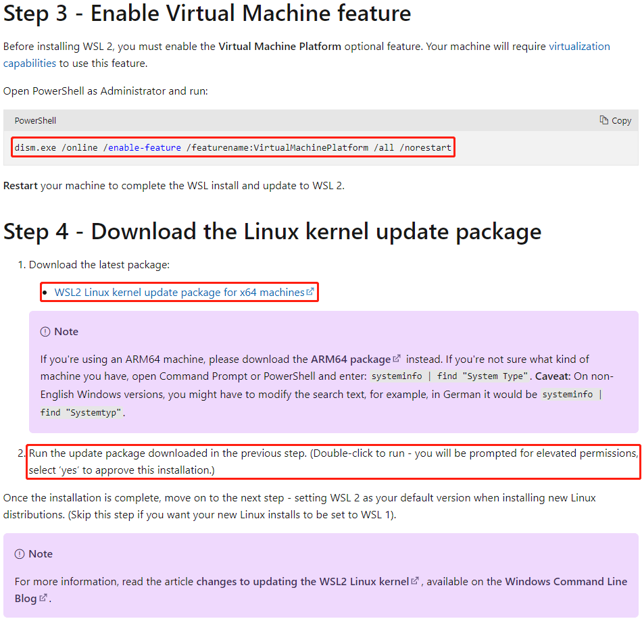Viewport: 642px width, 621px height.
Task: Open the virtualization capabilities link
Action: point(579,47)
